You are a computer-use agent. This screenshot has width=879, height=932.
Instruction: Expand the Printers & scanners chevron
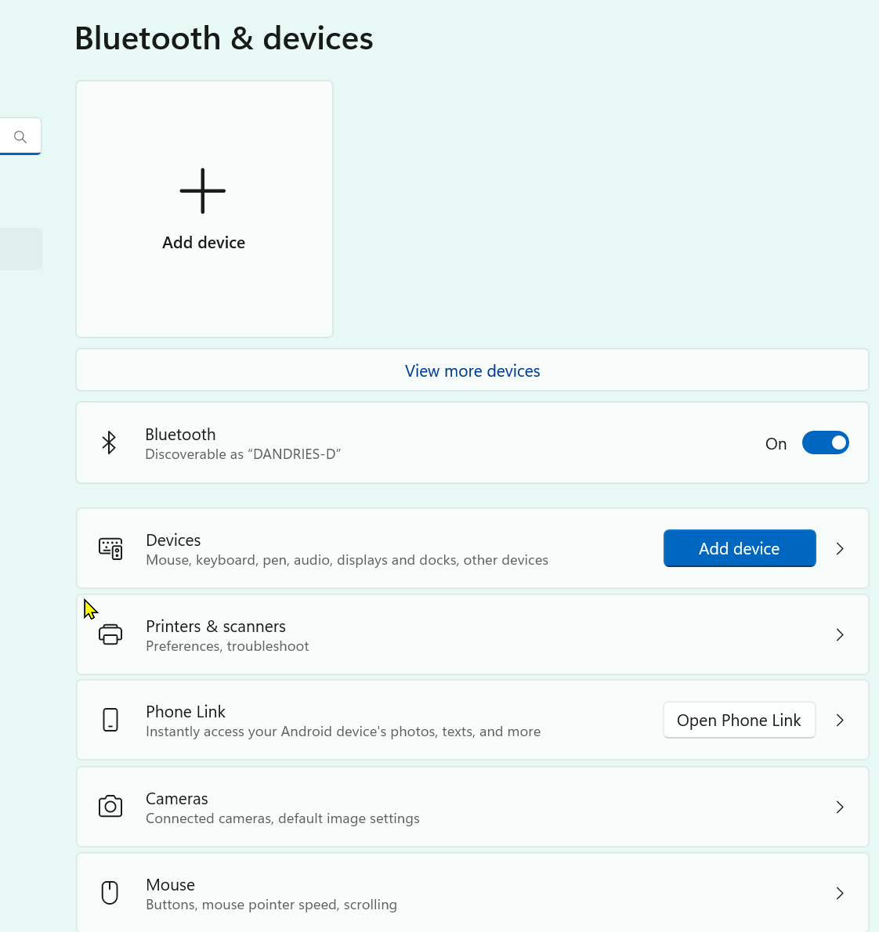click(x=840, y=634)
